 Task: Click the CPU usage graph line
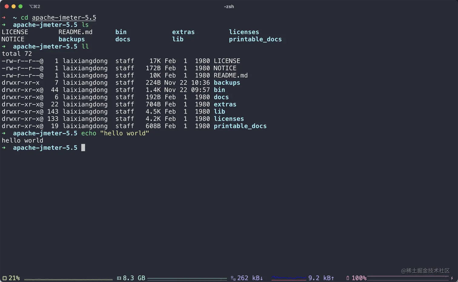[68, 279]
